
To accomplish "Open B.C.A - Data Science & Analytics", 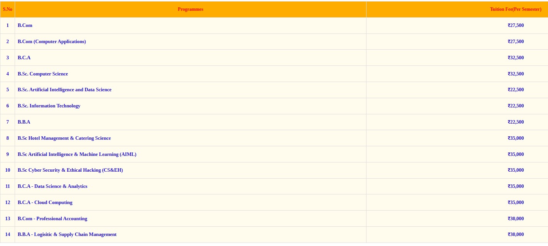I will [52, 186].
